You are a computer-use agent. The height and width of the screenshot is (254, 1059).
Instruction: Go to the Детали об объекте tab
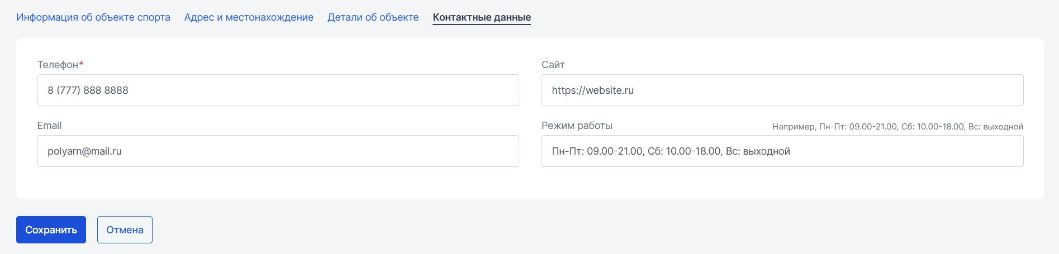373,17
